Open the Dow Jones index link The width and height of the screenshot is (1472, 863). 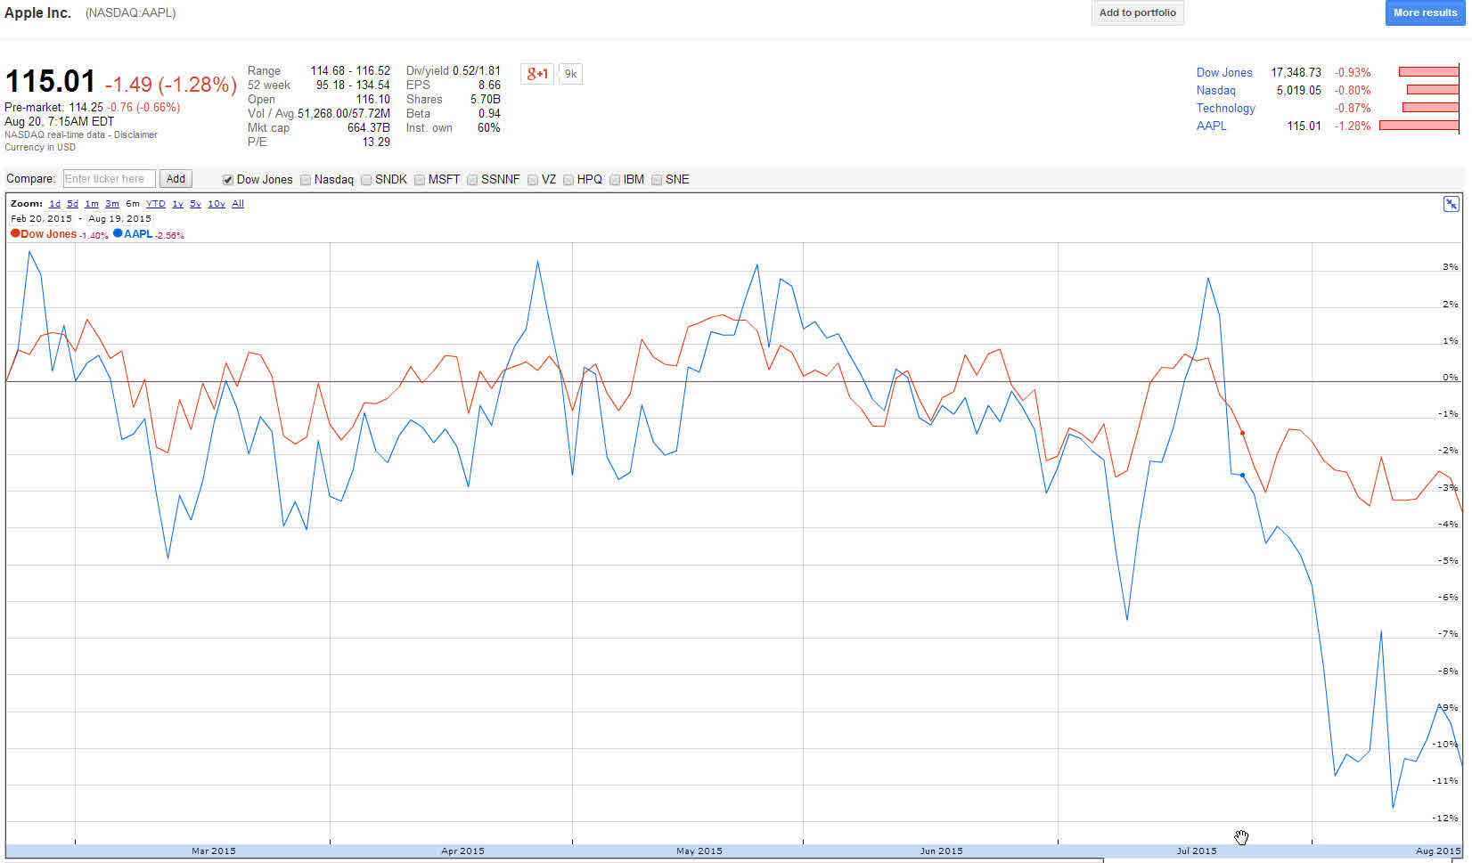pyautogui.click(x=1224, y=73)
